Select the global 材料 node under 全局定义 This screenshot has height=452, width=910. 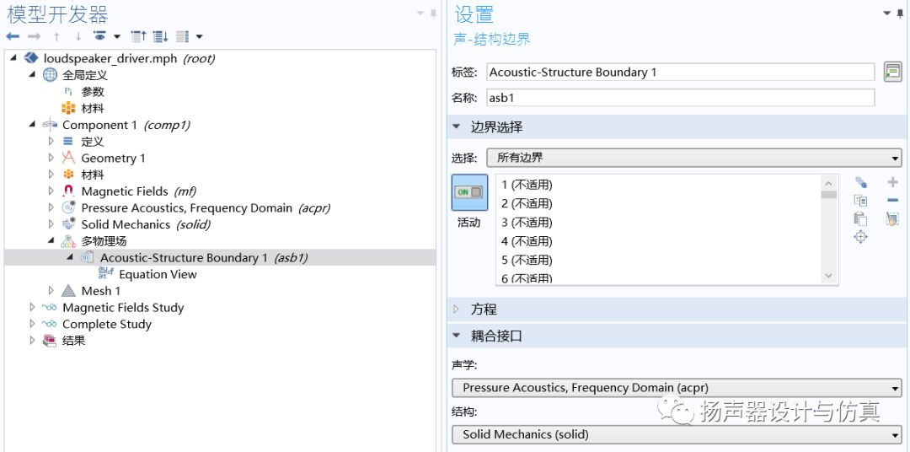93,108
